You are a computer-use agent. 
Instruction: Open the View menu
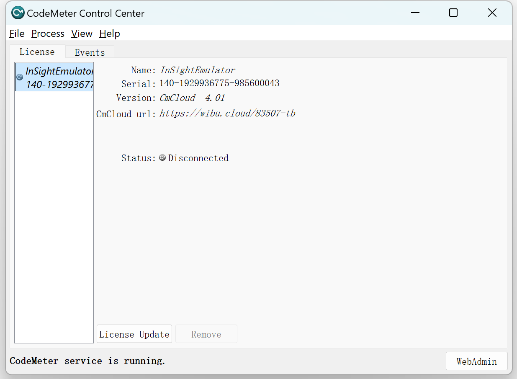click(82, 34)
